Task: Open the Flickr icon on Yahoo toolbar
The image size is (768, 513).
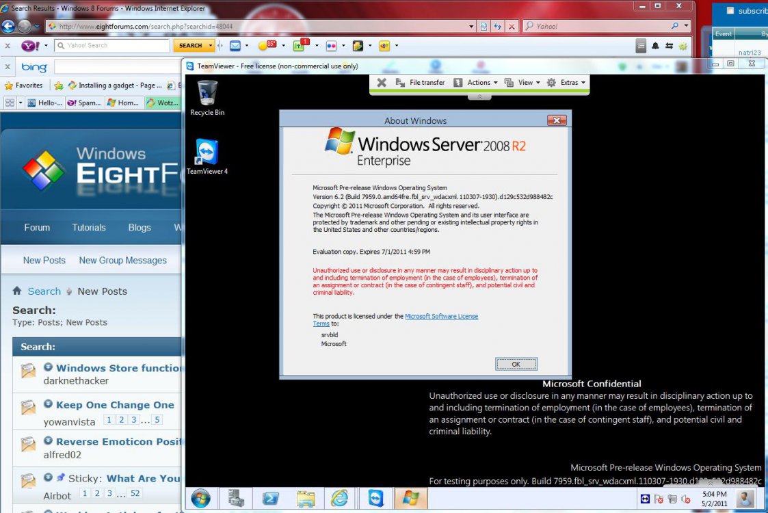Action: coord(332,46)
